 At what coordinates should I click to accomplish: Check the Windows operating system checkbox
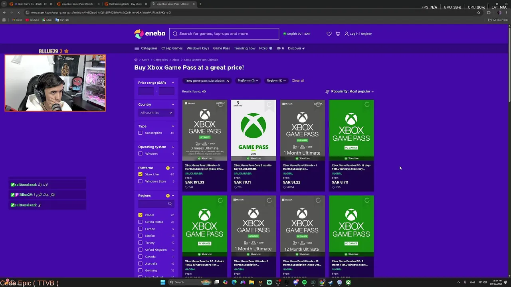(x=140, y=153)
